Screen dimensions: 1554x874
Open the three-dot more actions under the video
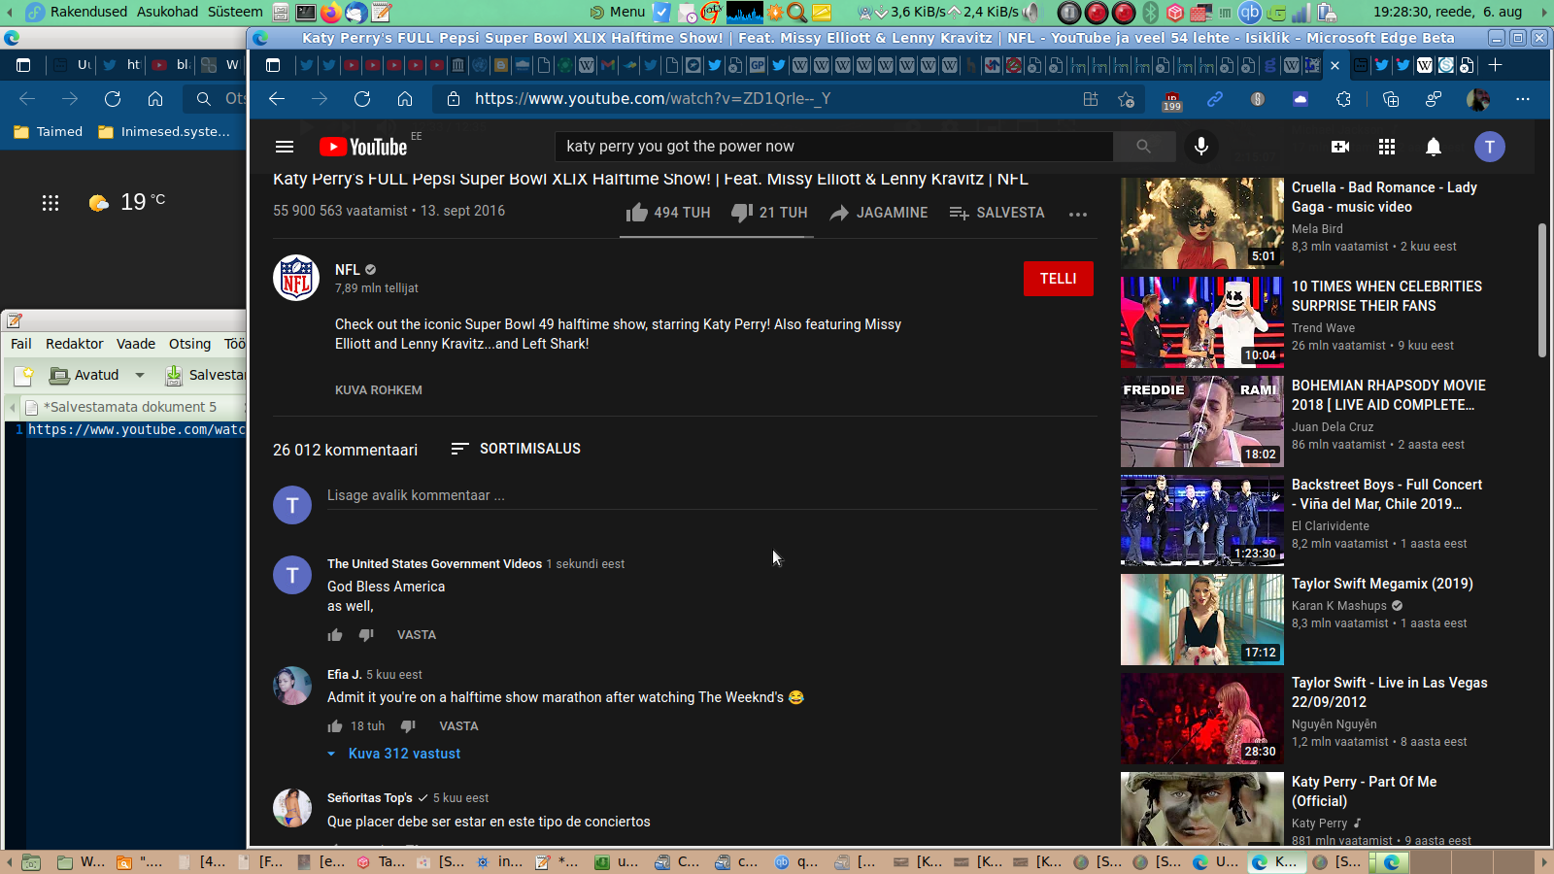coord(1078,214)
